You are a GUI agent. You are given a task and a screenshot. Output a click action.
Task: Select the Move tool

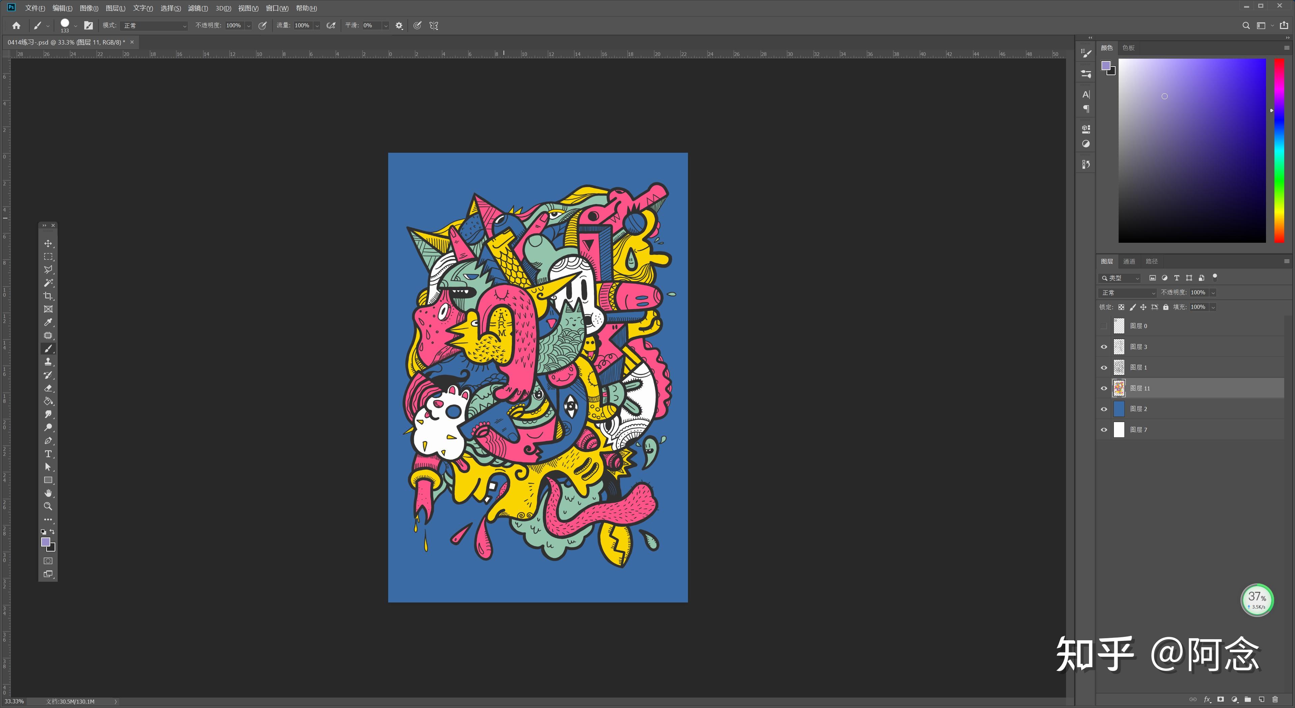[x=48, y=243]
